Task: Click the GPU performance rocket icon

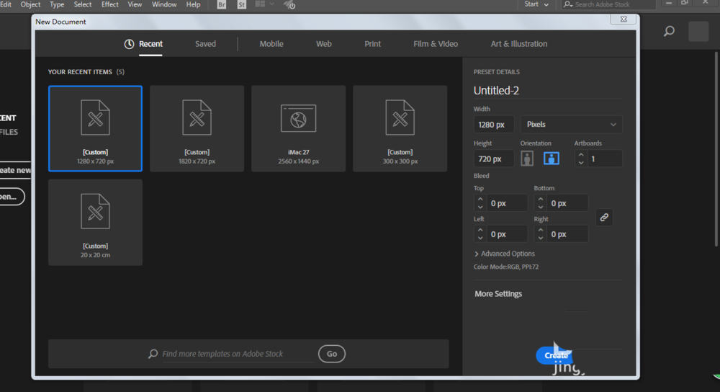Action: point(289,4)
